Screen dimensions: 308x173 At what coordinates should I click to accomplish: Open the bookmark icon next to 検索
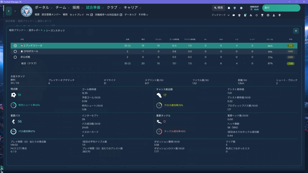coord(229,8)
